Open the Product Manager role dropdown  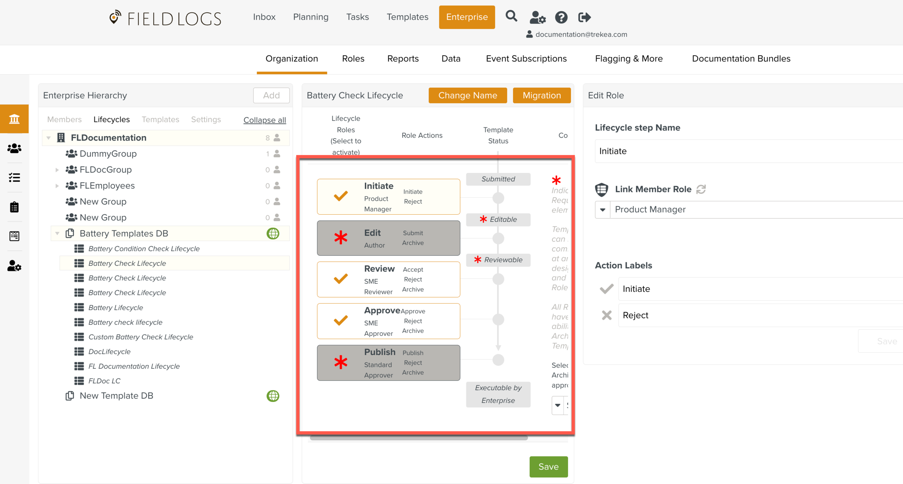coord(602,210)
